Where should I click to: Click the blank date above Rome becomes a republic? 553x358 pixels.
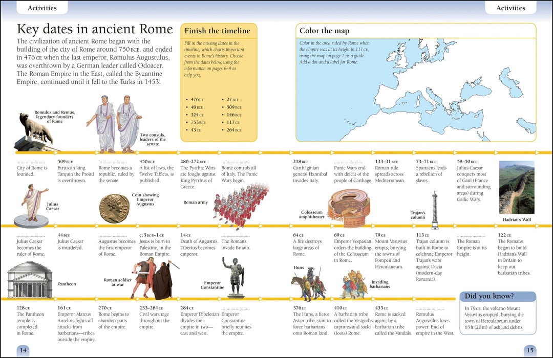113,163
